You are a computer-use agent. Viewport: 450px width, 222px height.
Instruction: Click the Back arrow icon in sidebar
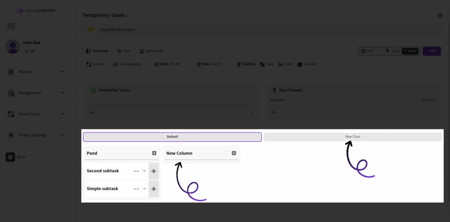click(x=11, y=157)
